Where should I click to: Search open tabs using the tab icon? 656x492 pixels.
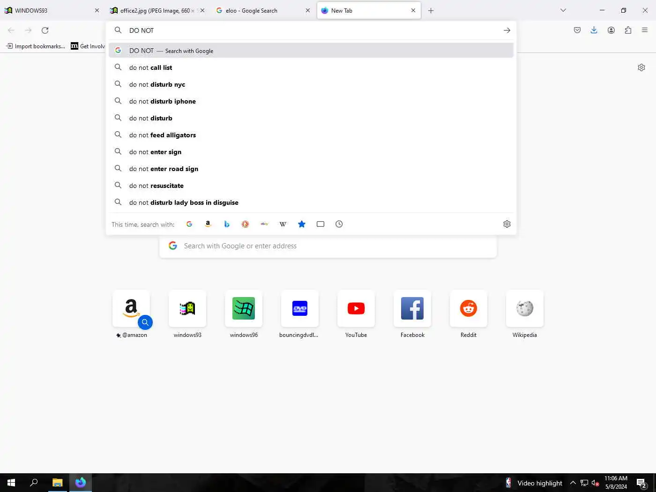click(x=321, y=224)
